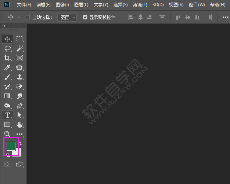The width and height of the screenshot is (230, 184).
Task: Open the 窗口(W) menu
Action: click(197, 5)
